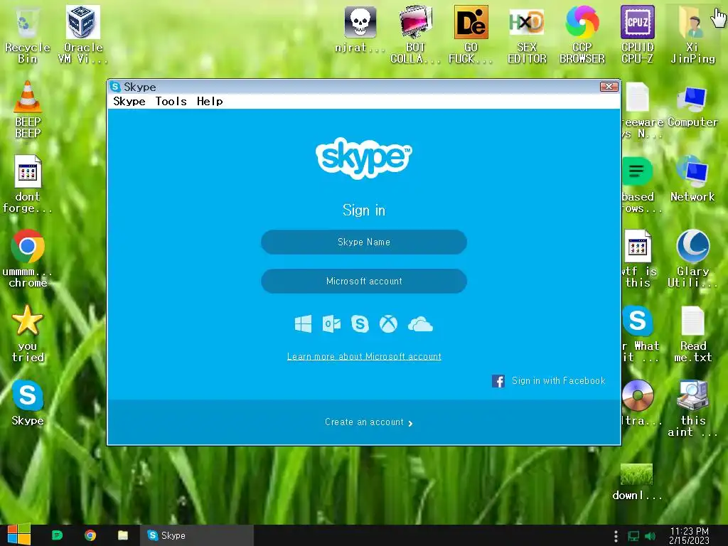Click the Skype S icon in service row
Viewport: 728px width, 546px height.
[x=360, y=324]
